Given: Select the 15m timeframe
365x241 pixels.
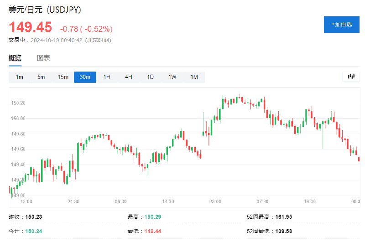Looking at the screenshot, I should coord(63,77).
